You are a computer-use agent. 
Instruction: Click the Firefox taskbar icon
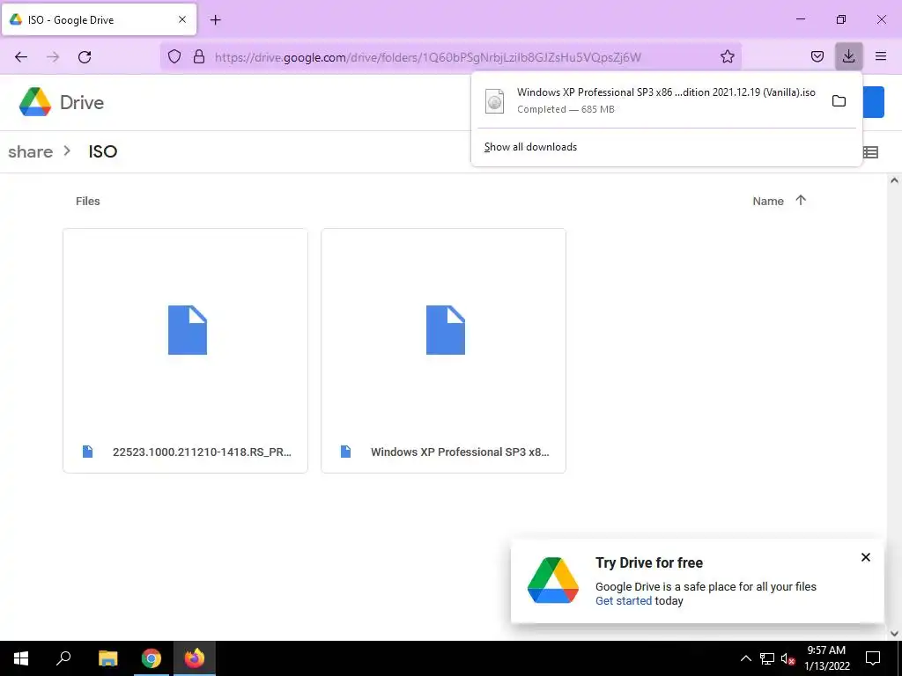click(x=195, y=658)
